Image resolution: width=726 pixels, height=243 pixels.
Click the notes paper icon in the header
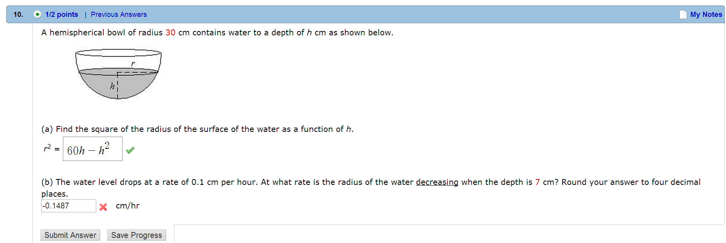pyautogui.click(x=682, y=14)
